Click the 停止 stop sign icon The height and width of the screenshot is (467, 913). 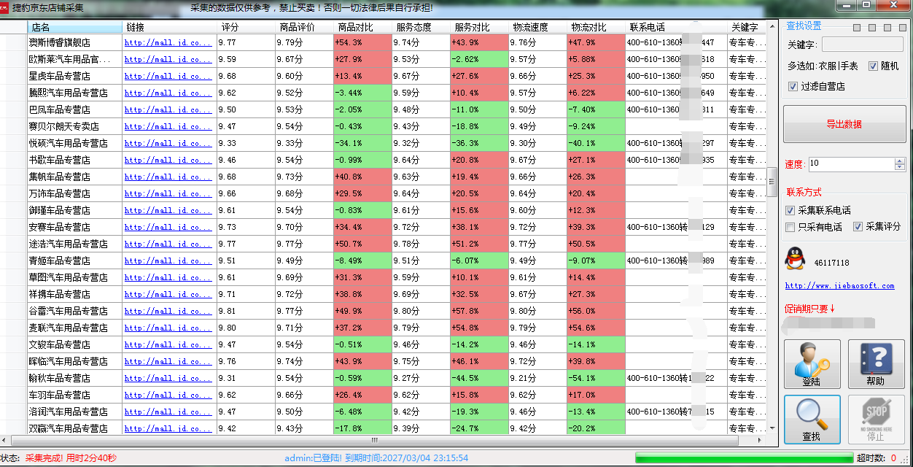point(876,420)
